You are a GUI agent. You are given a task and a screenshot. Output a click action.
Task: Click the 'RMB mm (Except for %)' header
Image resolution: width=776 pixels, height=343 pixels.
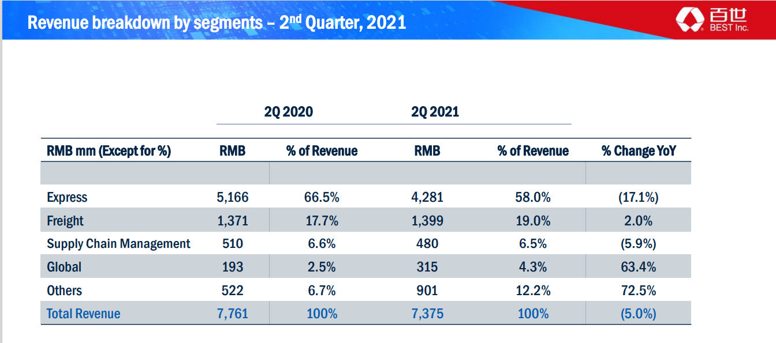(x=109, y=151)
